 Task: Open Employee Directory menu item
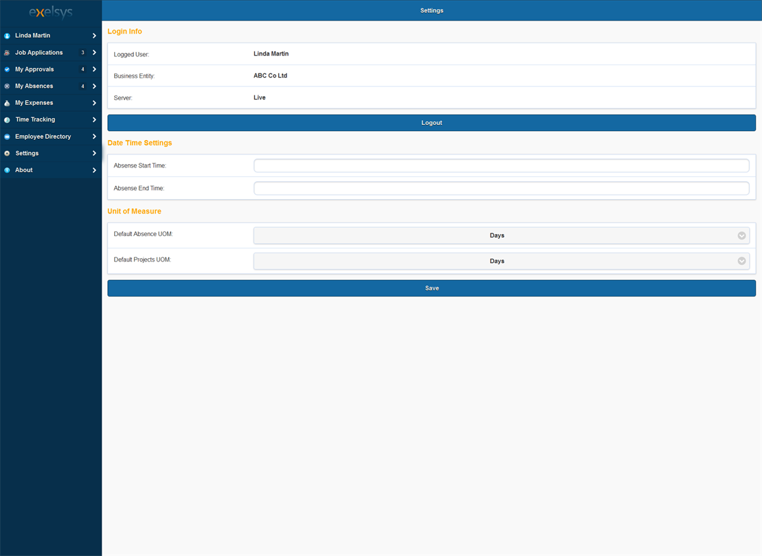tap(51, 137)
